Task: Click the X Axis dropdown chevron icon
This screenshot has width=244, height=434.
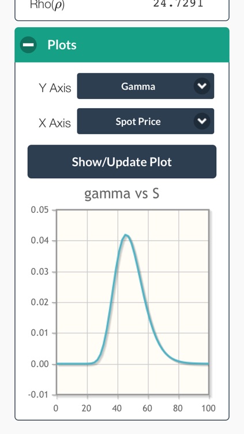Action: (x=202, y=122)
